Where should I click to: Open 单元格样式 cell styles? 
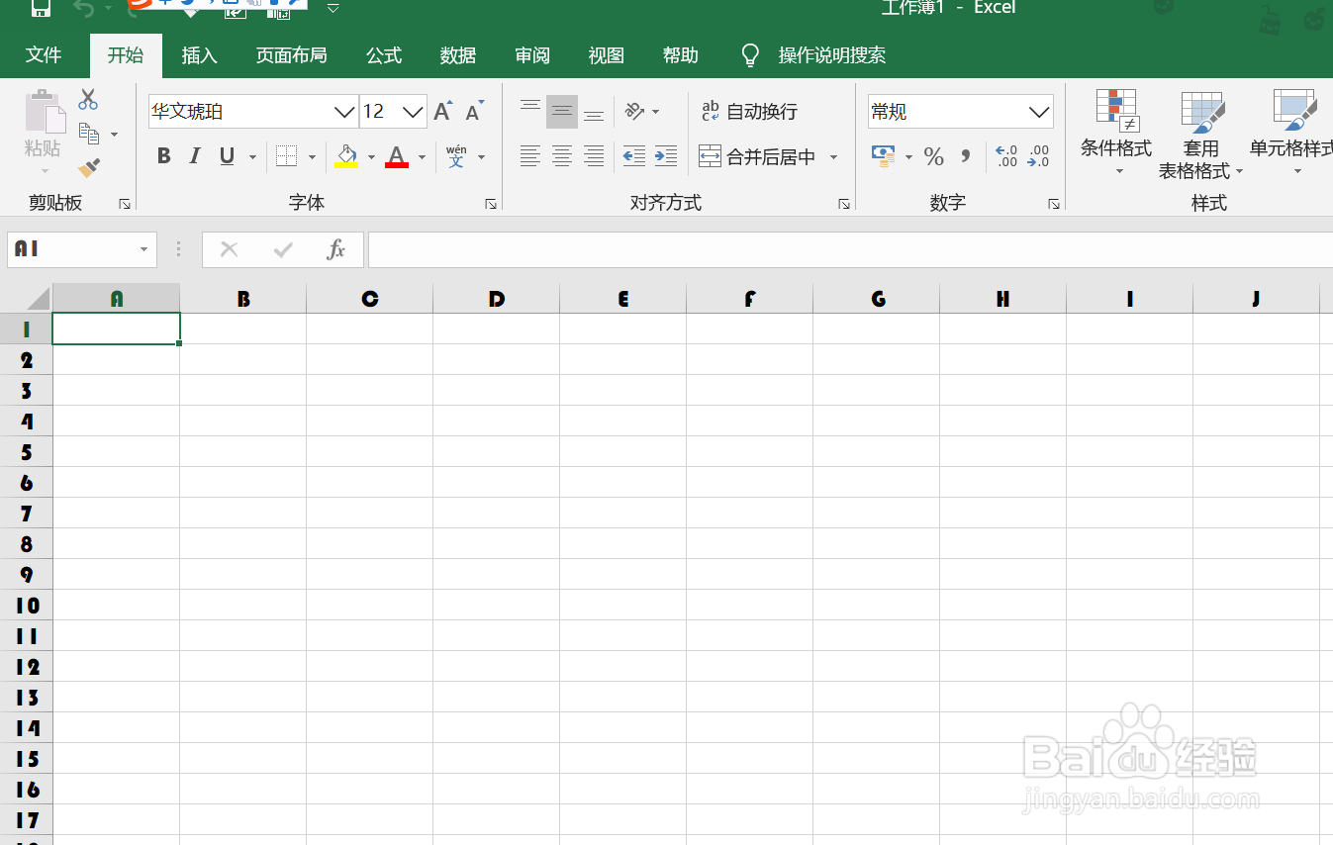tap(1291, 133)
